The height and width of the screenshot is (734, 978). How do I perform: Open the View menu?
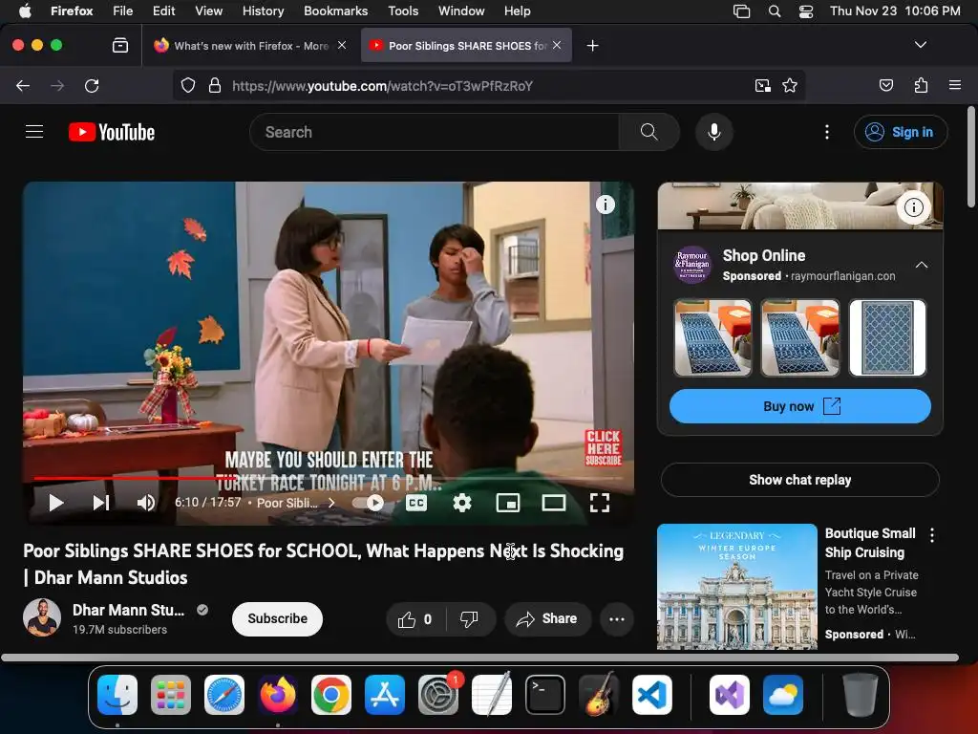(208, 11)
